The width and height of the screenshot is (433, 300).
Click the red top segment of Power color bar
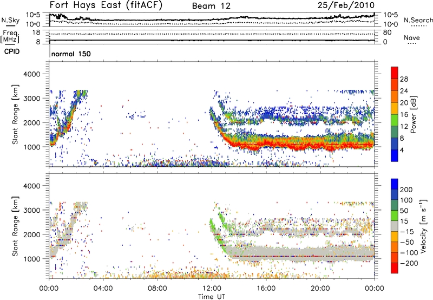pyautogui.click(x=395, y=73)
